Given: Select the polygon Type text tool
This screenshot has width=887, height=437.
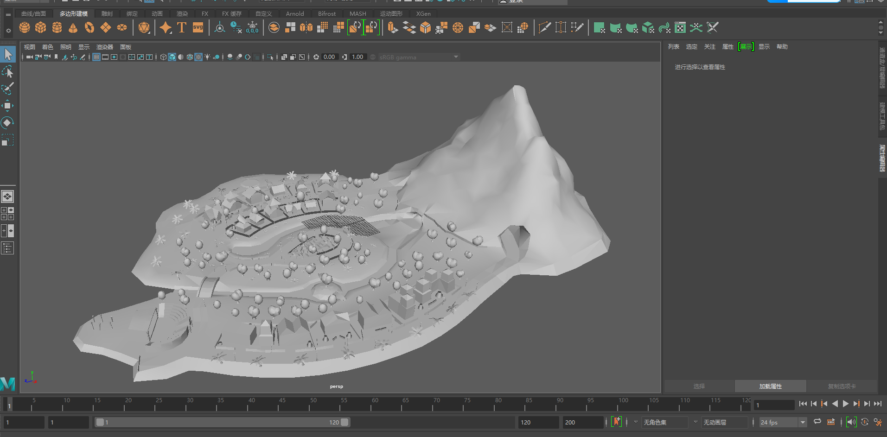Looking at the screenshot, I should (182, 28).
